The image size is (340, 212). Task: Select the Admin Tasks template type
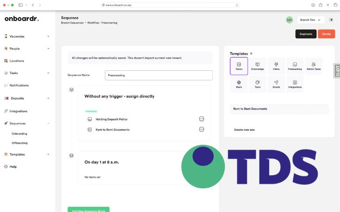click(x=313, y=66)
